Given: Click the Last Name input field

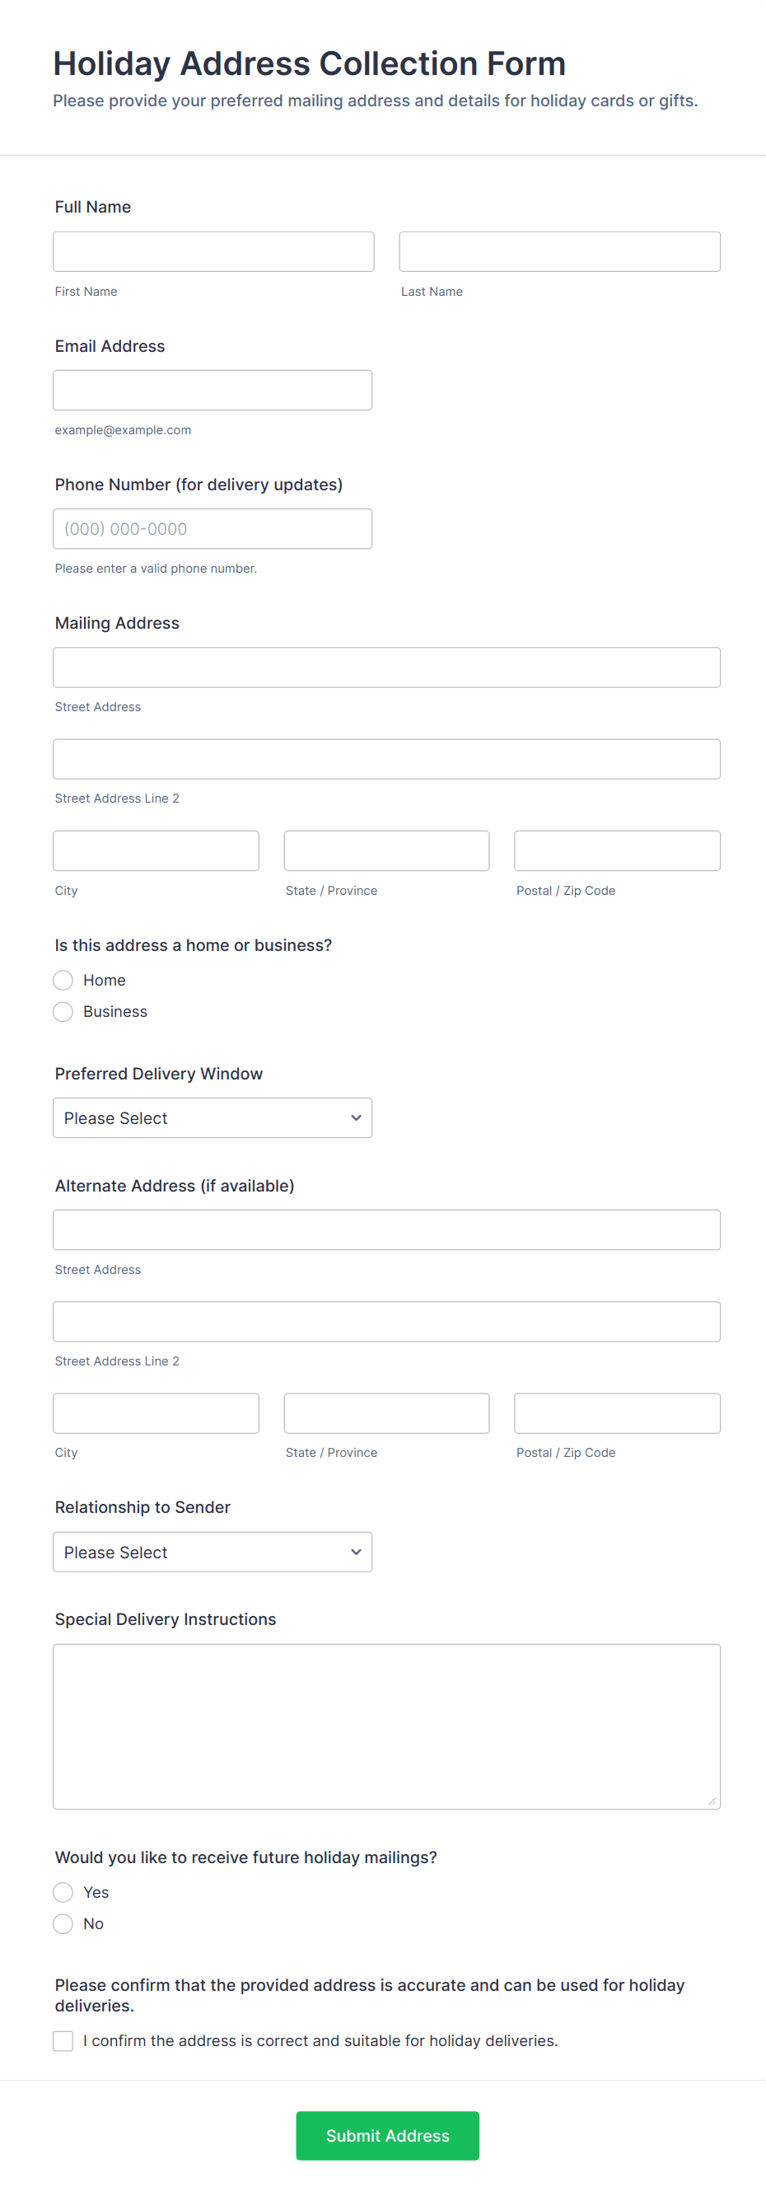Looking at the screenshot, I should coord(559,251).
